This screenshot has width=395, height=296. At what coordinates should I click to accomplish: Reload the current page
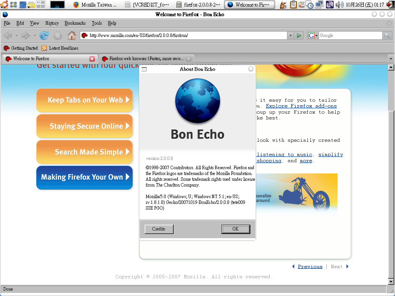click(44, 35)
